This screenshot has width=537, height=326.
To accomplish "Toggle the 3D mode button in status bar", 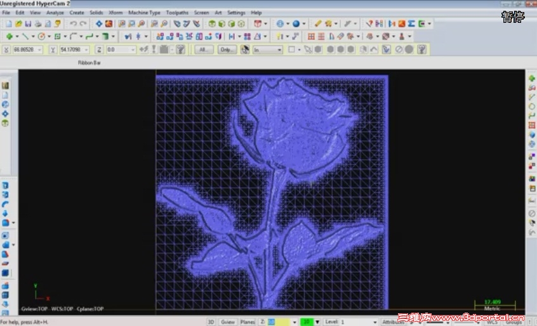I will coord(211,322).
